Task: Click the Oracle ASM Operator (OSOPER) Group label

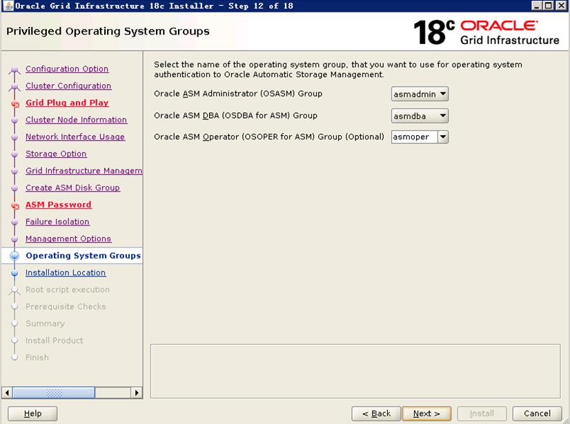Action: pyautogui.click(x=269, y=137)
